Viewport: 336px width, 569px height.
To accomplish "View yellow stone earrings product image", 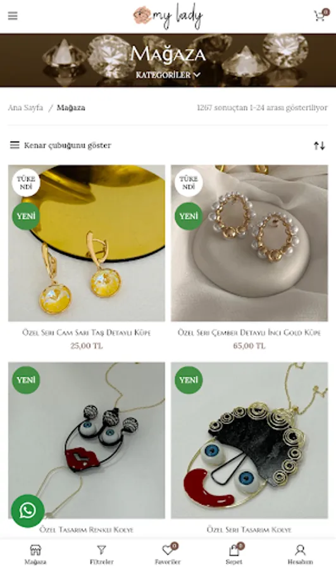I will pyautogui.click(x=87, y=243).
